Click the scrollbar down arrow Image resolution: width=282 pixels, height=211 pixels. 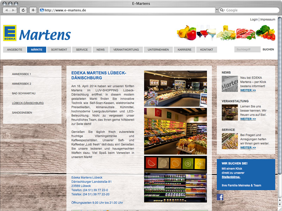tap(280, 204)
